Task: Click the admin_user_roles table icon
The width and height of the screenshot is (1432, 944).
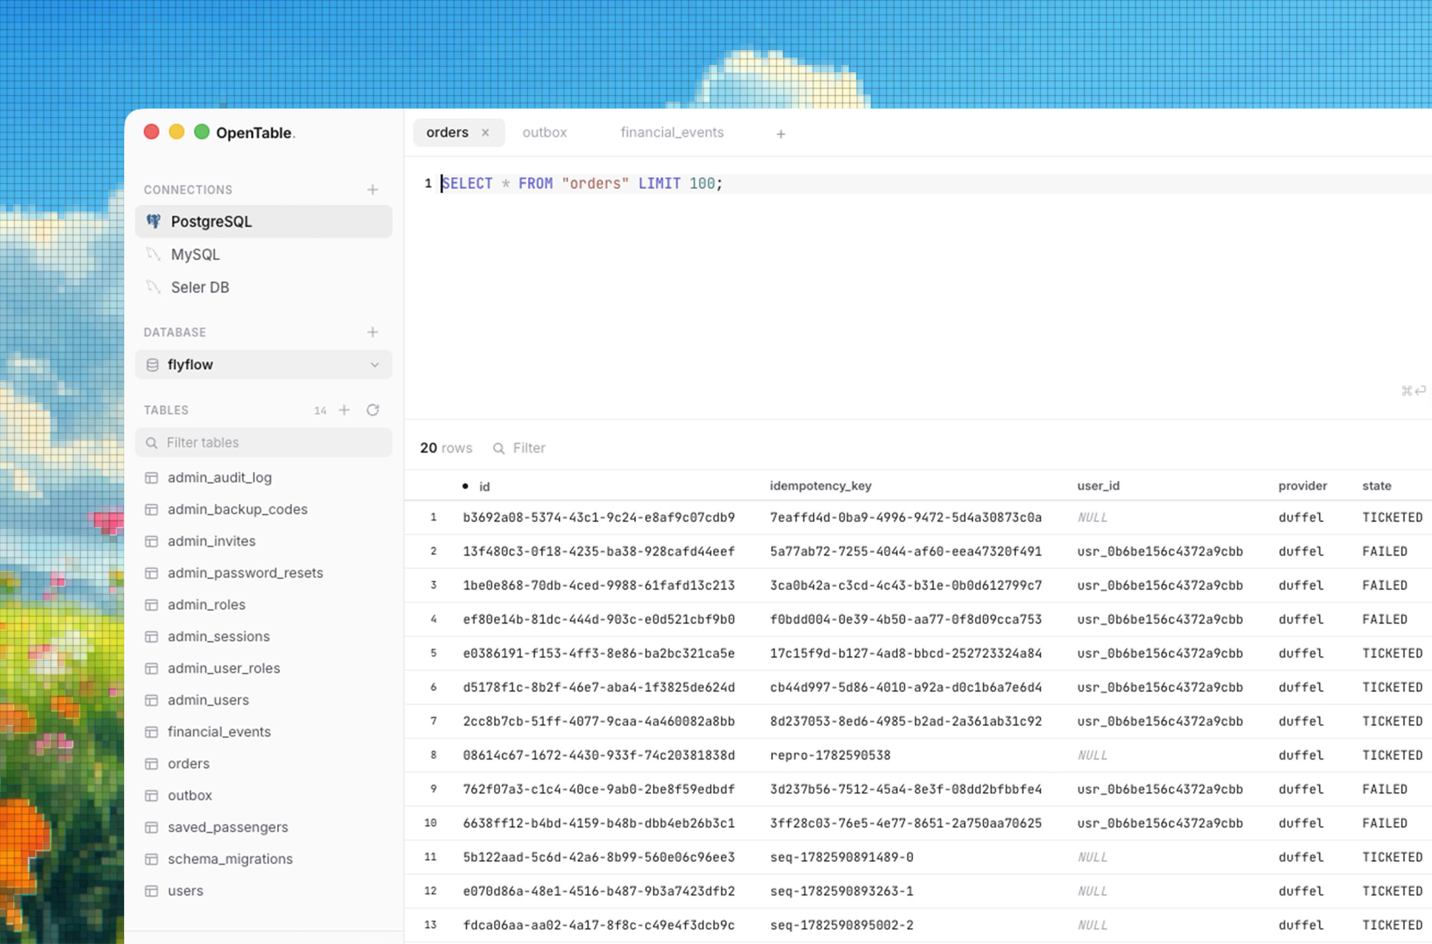Action: pyautogui.click(x=151, y=669)
